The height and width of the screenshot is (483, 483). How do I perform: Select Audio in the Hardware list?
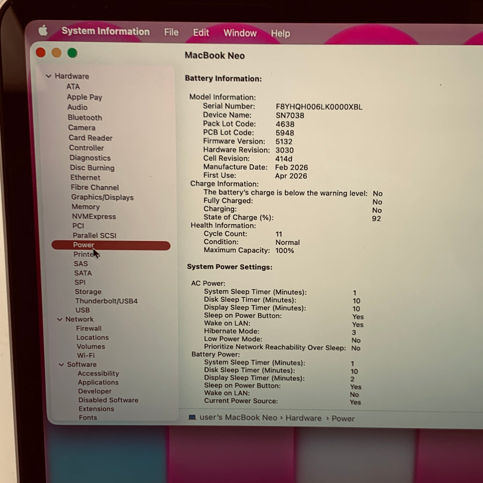pos(77,107)
